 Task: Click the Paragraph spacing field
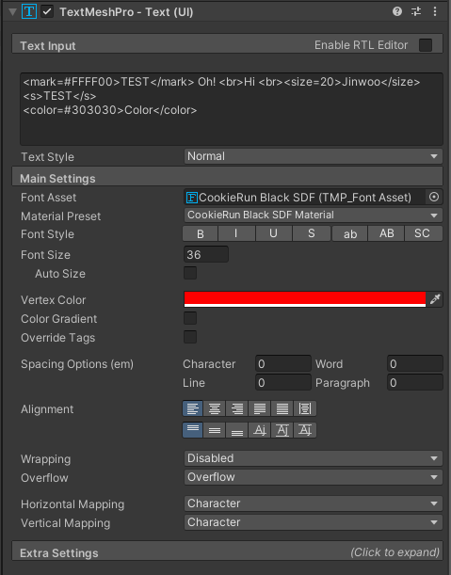click(x=415, y=382)
